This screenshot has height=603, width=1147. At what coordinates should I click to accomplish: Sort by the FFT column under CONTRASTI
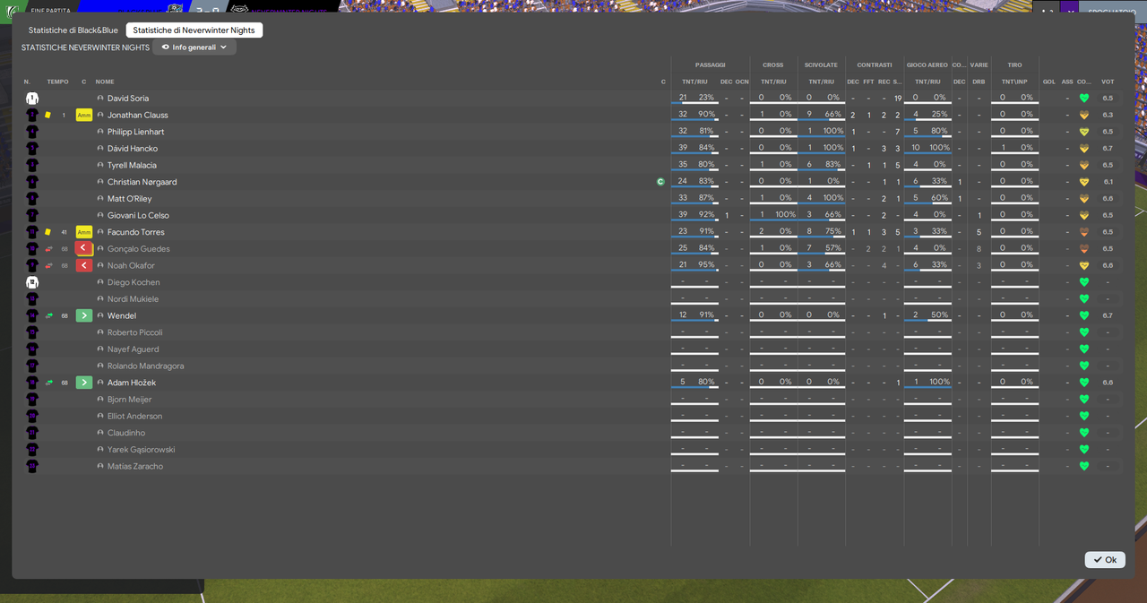[x=868, y=82]
